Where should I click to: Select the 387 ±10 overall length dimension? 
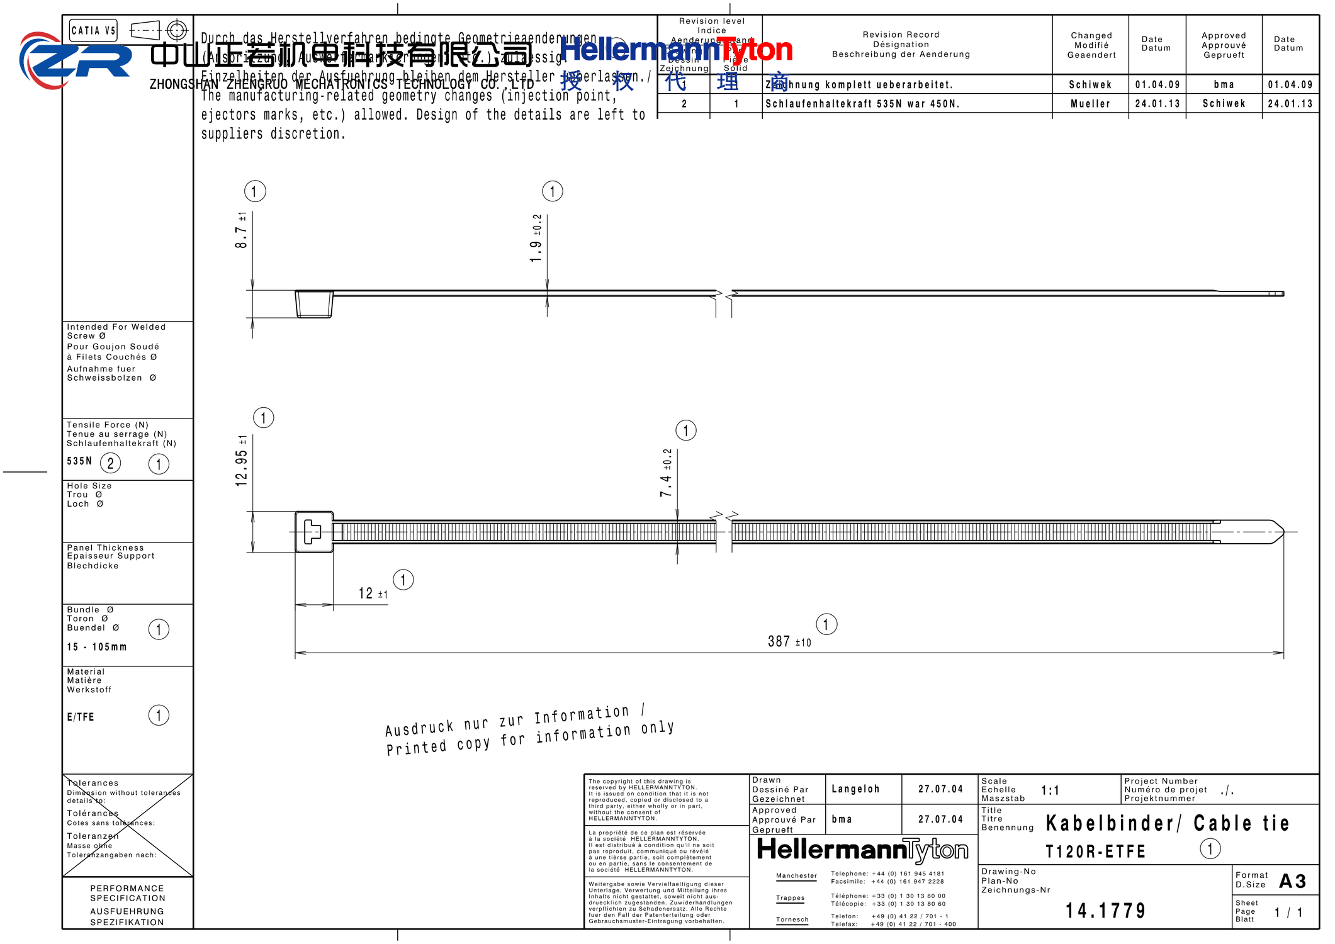tap(789, 641)
